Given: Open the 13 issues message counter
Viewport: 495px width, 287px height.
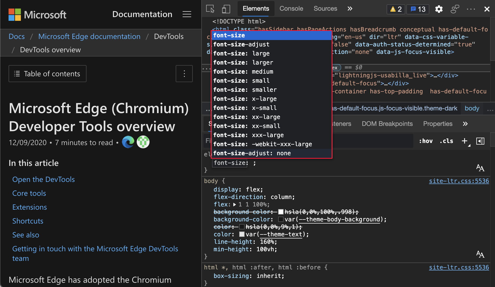Looking at the screenshot, I should 417,9.
